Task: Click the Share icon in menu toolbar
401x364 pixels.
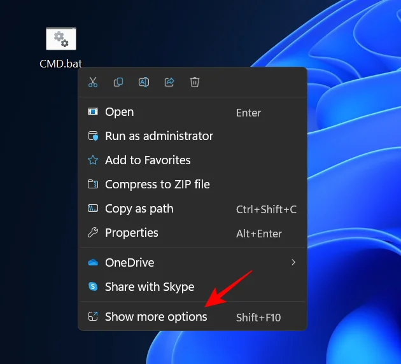Action: click(169, 82)
